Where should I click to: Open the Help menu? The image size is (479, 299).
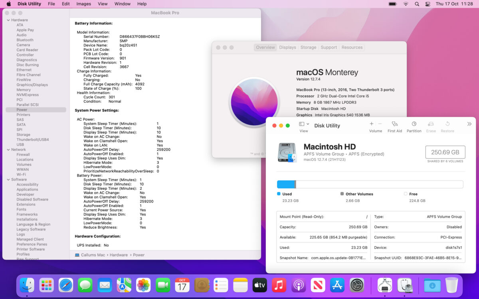(142, 4)
